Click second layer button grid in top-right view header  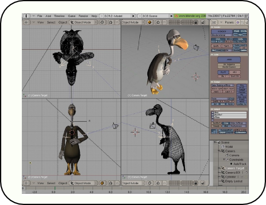click(x=187, y=22)
